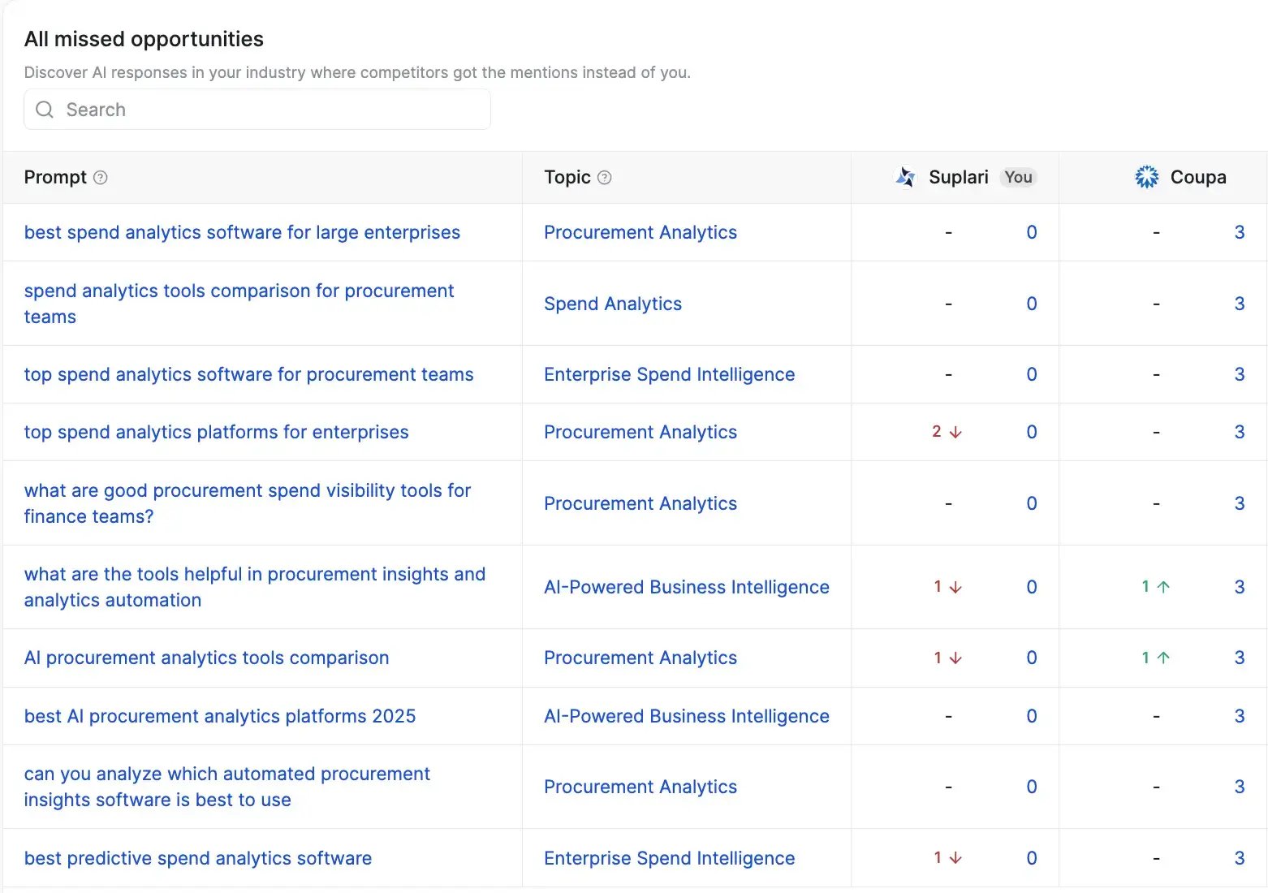Open prompt "best AI procurement analytics platforms 2025"
The height and width of the screenshot is (893, 1268).
(220, 716)
